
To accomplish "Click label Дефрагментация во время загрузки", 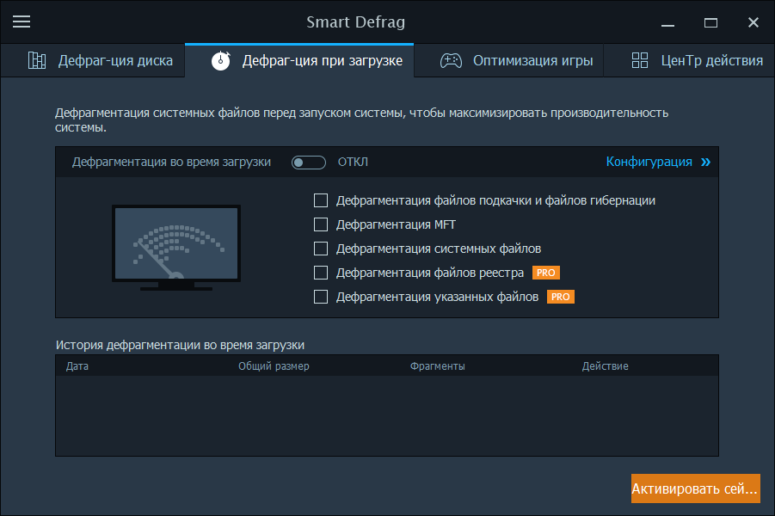I will pyautogui.click(x=171, y=163).
